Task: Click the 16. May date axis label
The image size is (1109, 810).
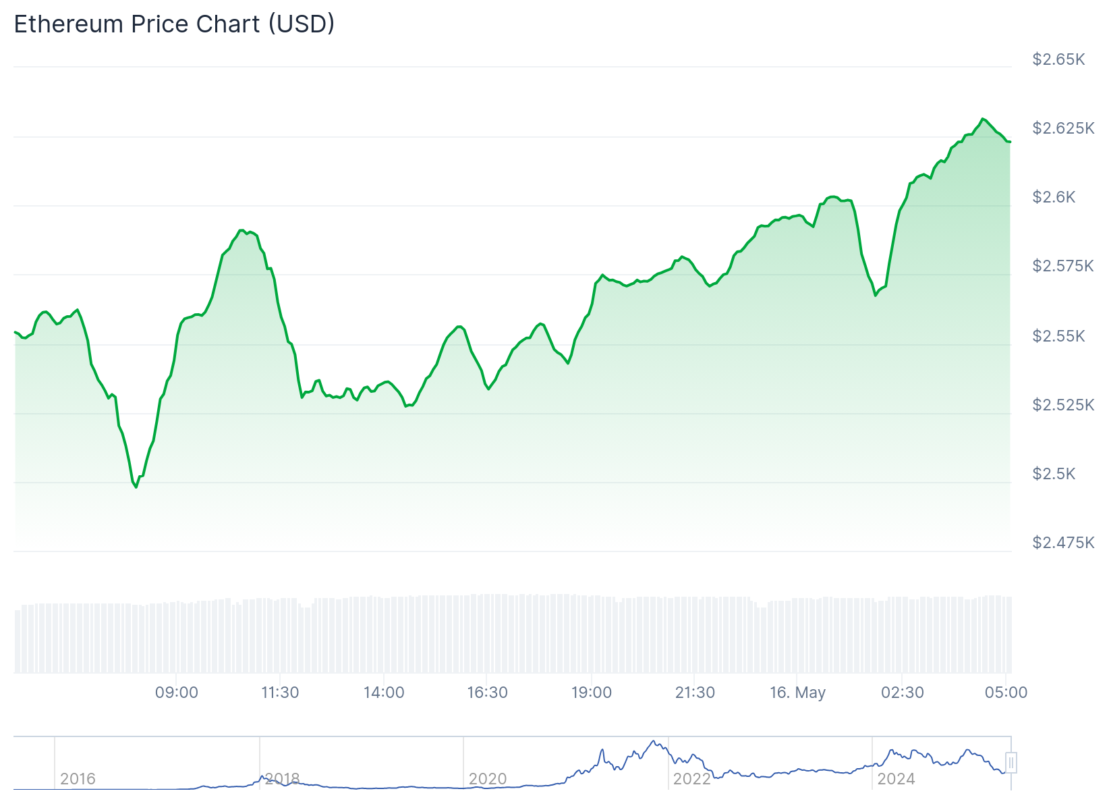Action: (798, 693)
